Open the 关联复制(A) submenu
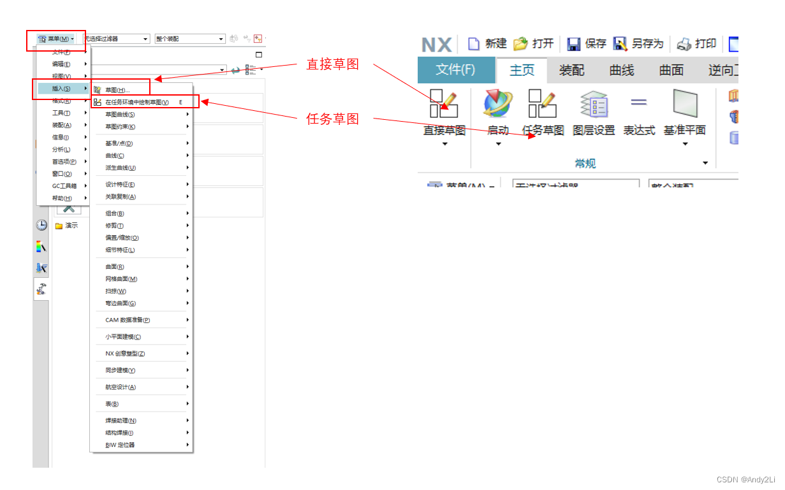This screenshot has width=785, height=490. pos(141,196)
